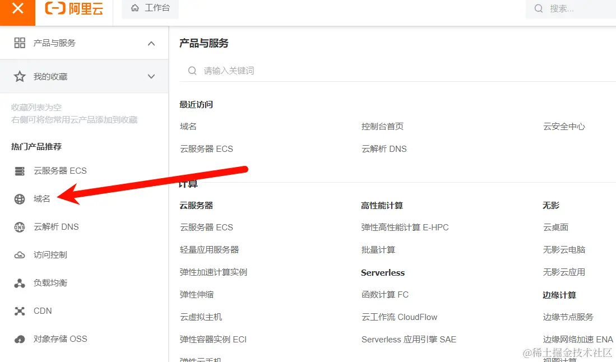
Task: Open 云安全中心 under 最近访问
Action: tap(564, 127)
